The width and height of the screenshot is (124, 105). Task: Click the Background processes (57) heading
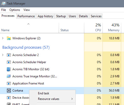pyautogui.click(x=26, y=47)
